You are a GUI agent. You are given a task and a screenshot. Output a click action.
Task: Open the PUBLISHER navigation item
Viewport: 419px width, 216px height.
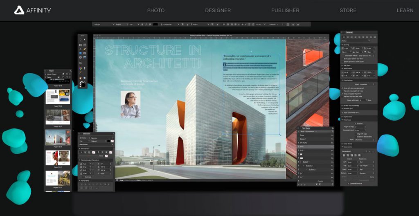click(x=285, y=10)
